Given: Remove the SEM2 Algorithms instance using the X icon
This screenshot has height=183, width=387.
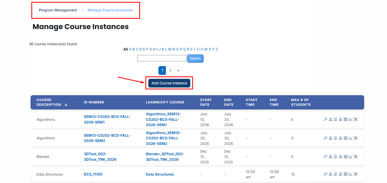Looking at the screenshot, I should (356, 138).
